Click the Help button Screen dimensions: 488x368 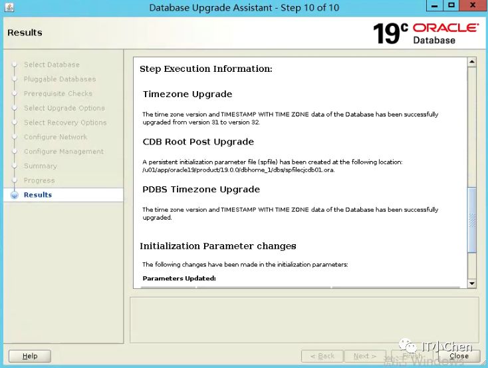point(30,356)
